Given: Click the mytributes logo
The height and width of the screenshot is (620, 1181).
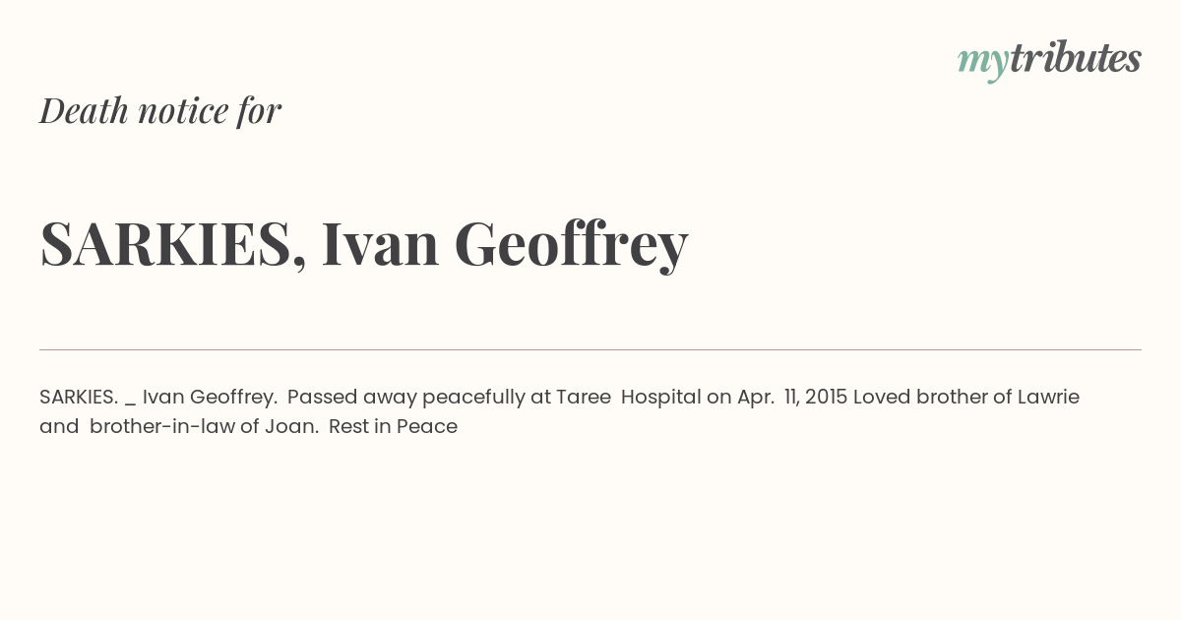Looking at the screenshot, I should pyautogui.click(x=1049, y=60).
